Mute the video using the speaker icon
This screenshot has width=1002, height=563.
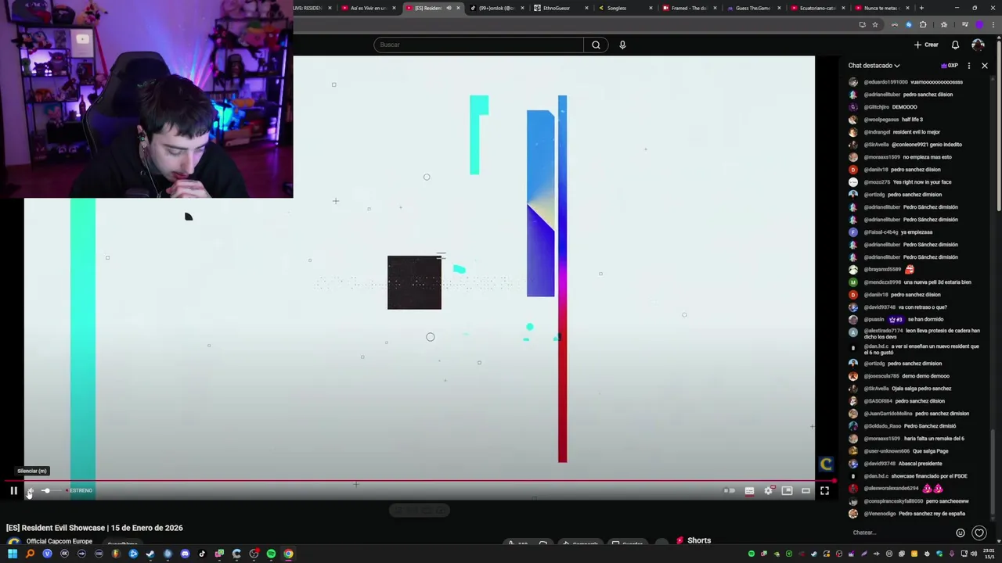click(30, 490)
